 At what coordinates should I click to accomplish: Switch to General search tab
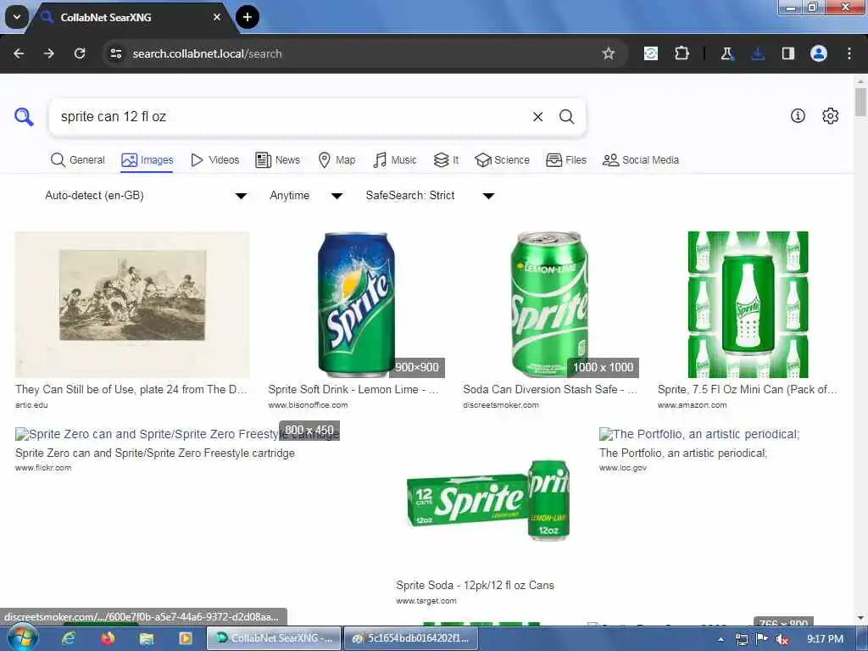pos(77,160)
